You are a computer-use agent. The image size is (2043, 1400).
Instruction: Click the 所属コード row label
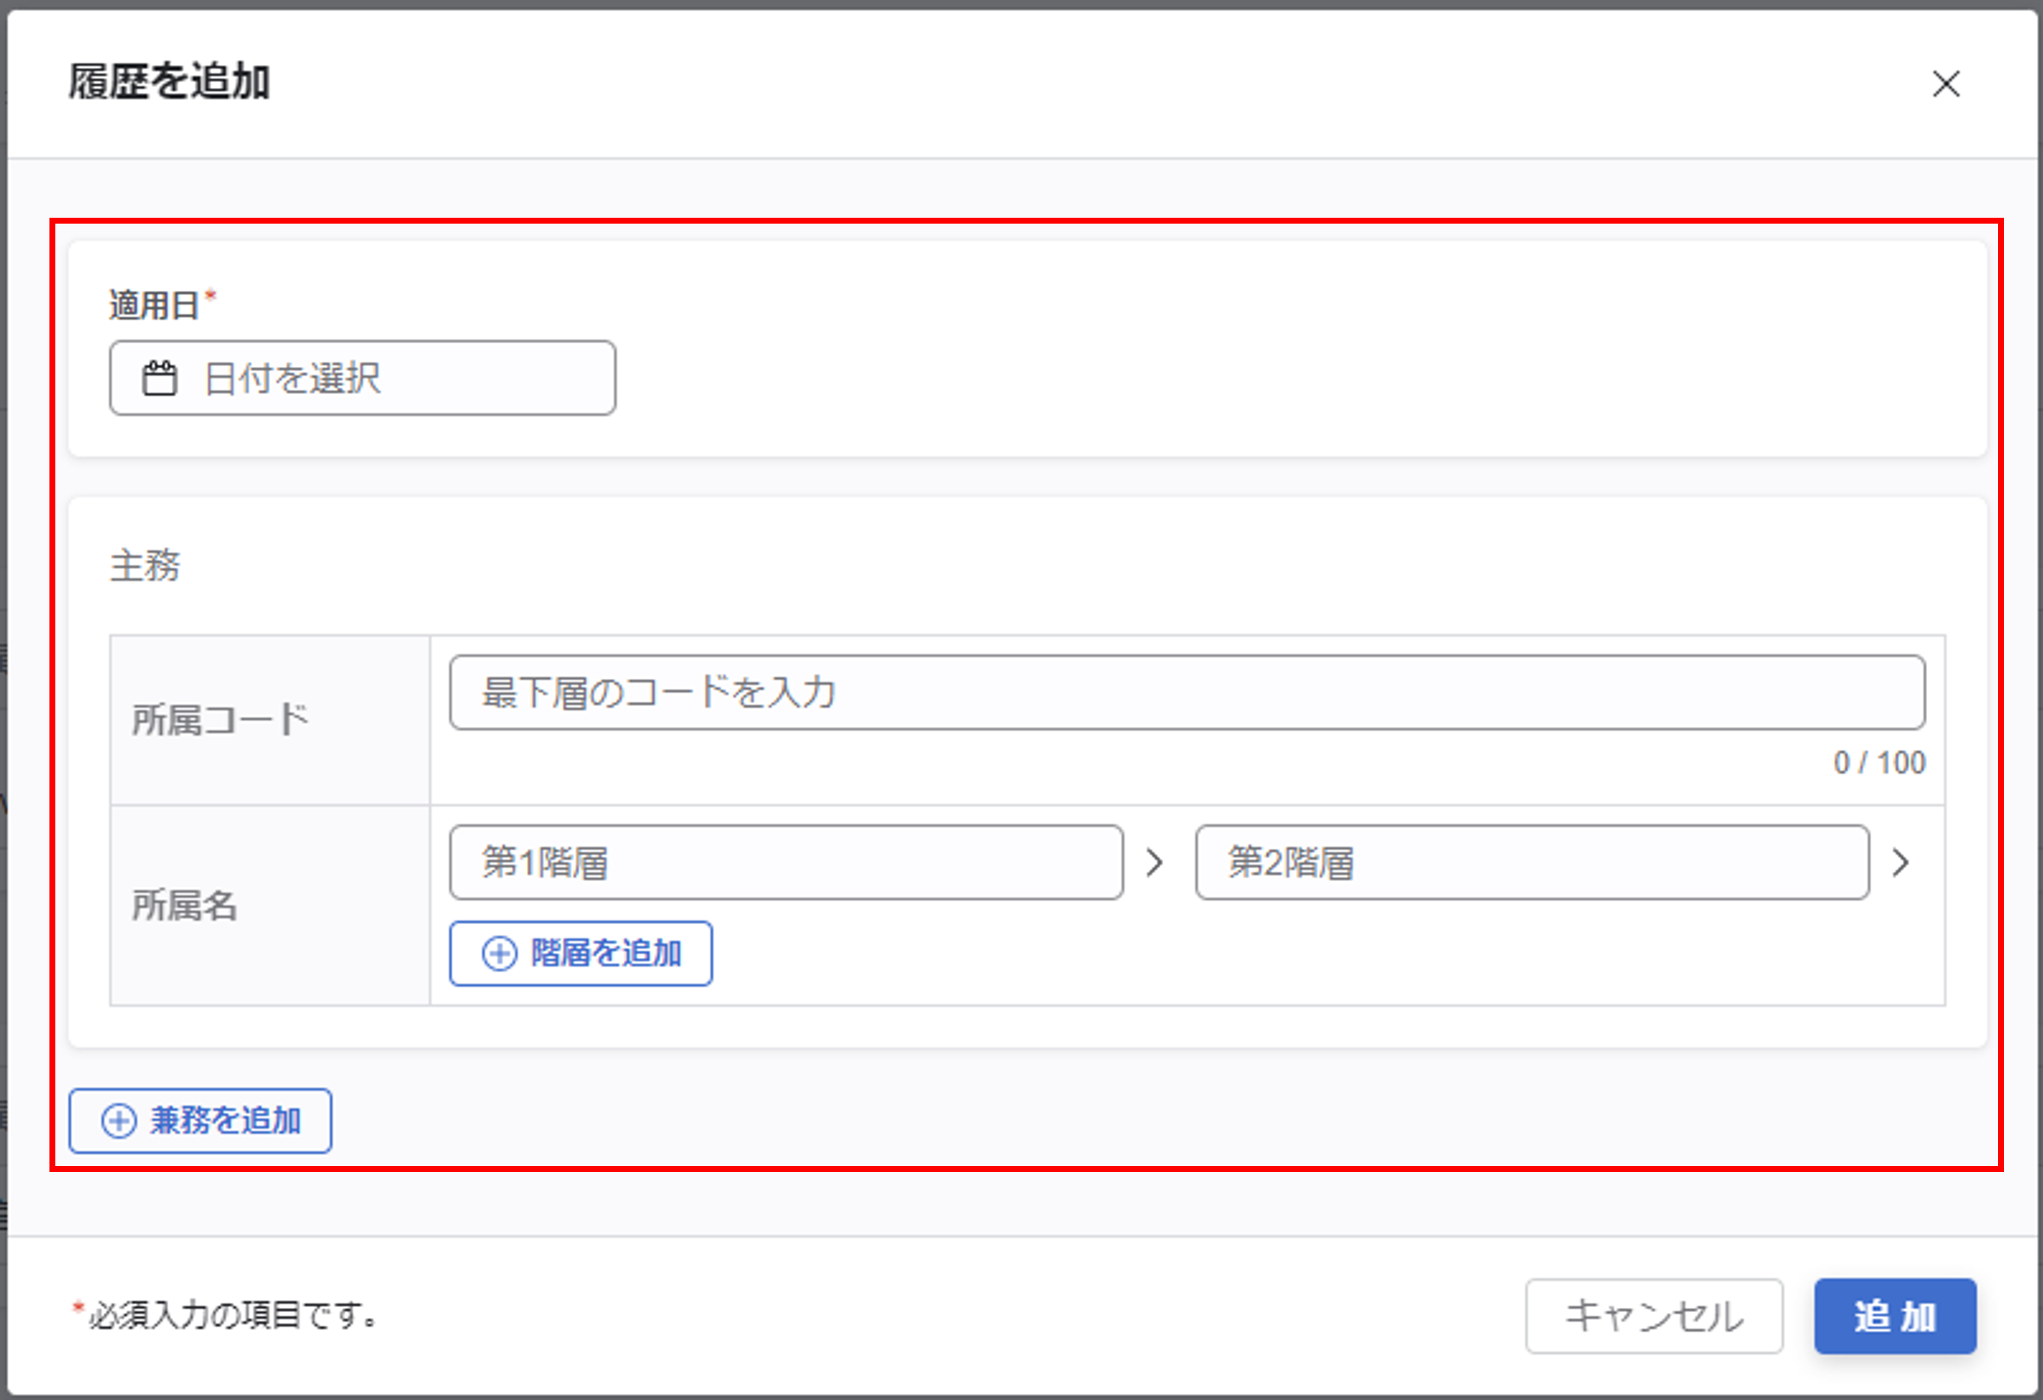pos(220,720)
